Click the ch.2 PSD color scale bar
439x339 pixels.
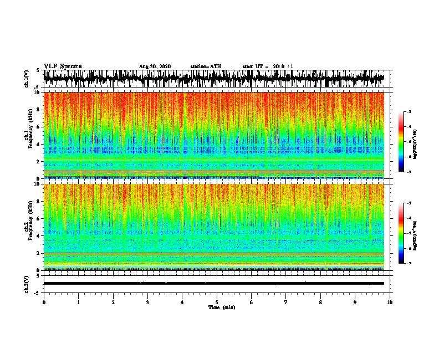[x=401, y=233]
